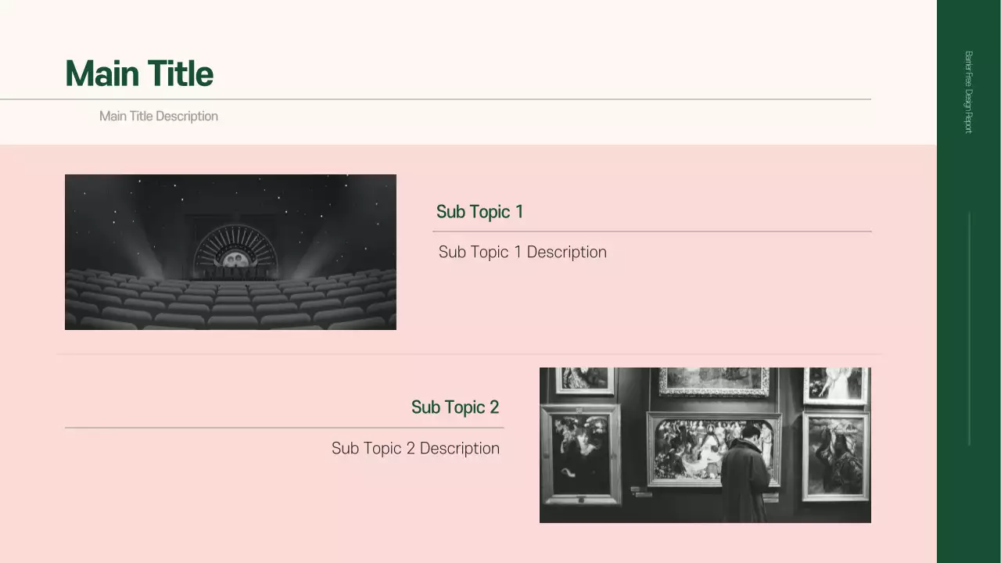
Task: Select the horizontal line under Main Title
Action: [x=435, y=99]
